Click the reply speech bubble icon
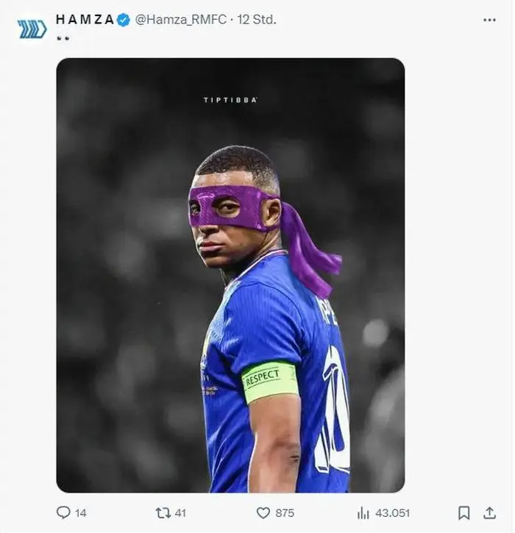Viewport: 515px width, 533px height. tap(64, 512)
